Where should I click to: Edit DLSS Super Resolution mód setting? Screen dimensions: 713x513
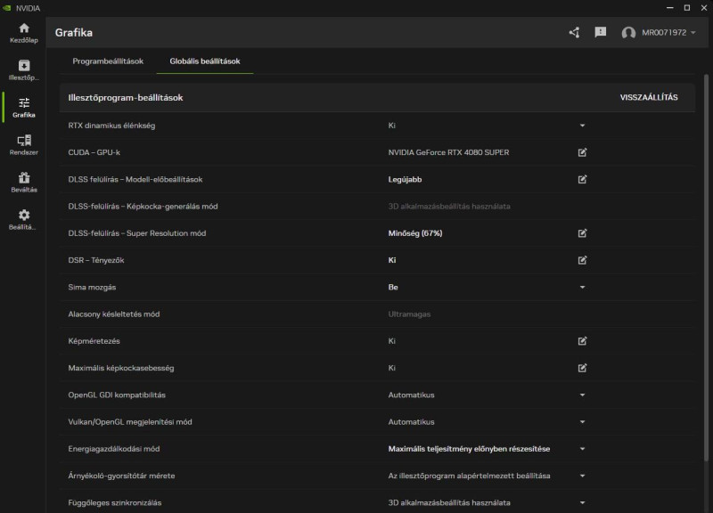click(x=582, y=233)
